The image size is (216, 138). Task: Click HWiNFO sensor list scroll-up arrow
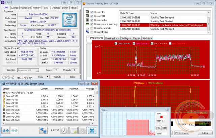tap(96, 88)
